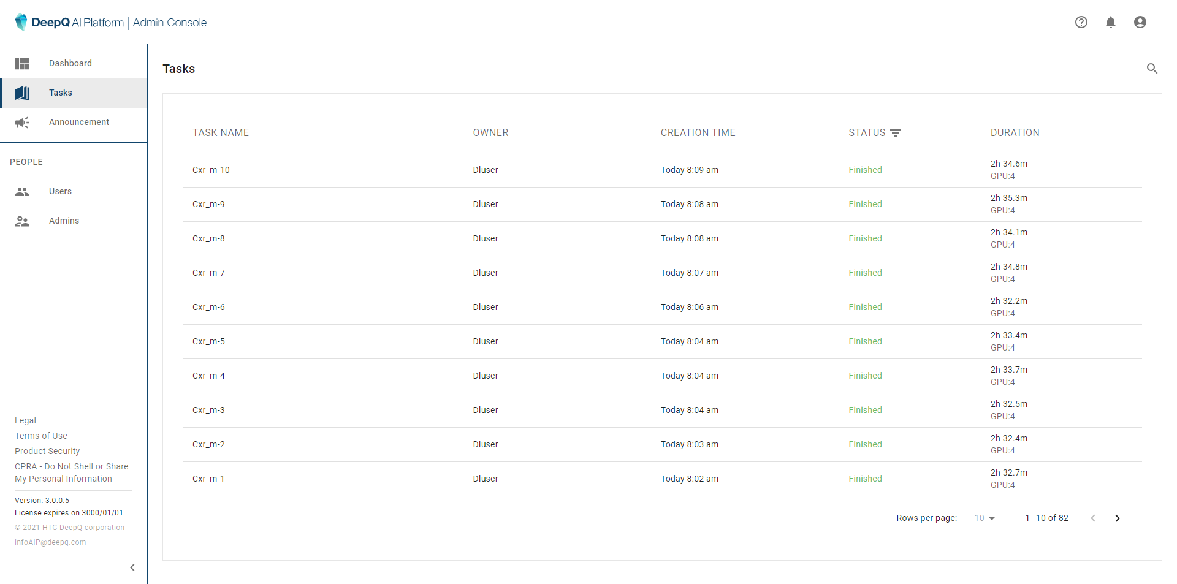The width and height of the screenshot is (1177, 584).
Task: Open task Cxr_m-10 row
Action: [x=211, y=170]
